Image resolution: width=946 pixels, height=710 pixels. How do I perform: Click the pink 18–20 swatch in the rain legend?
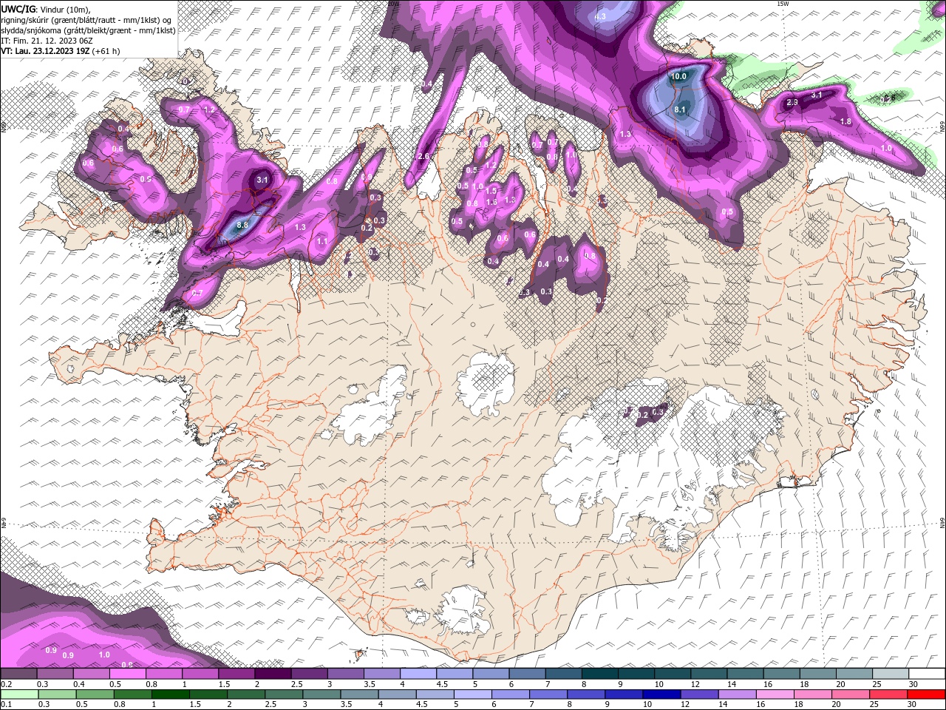pos(814,694)
